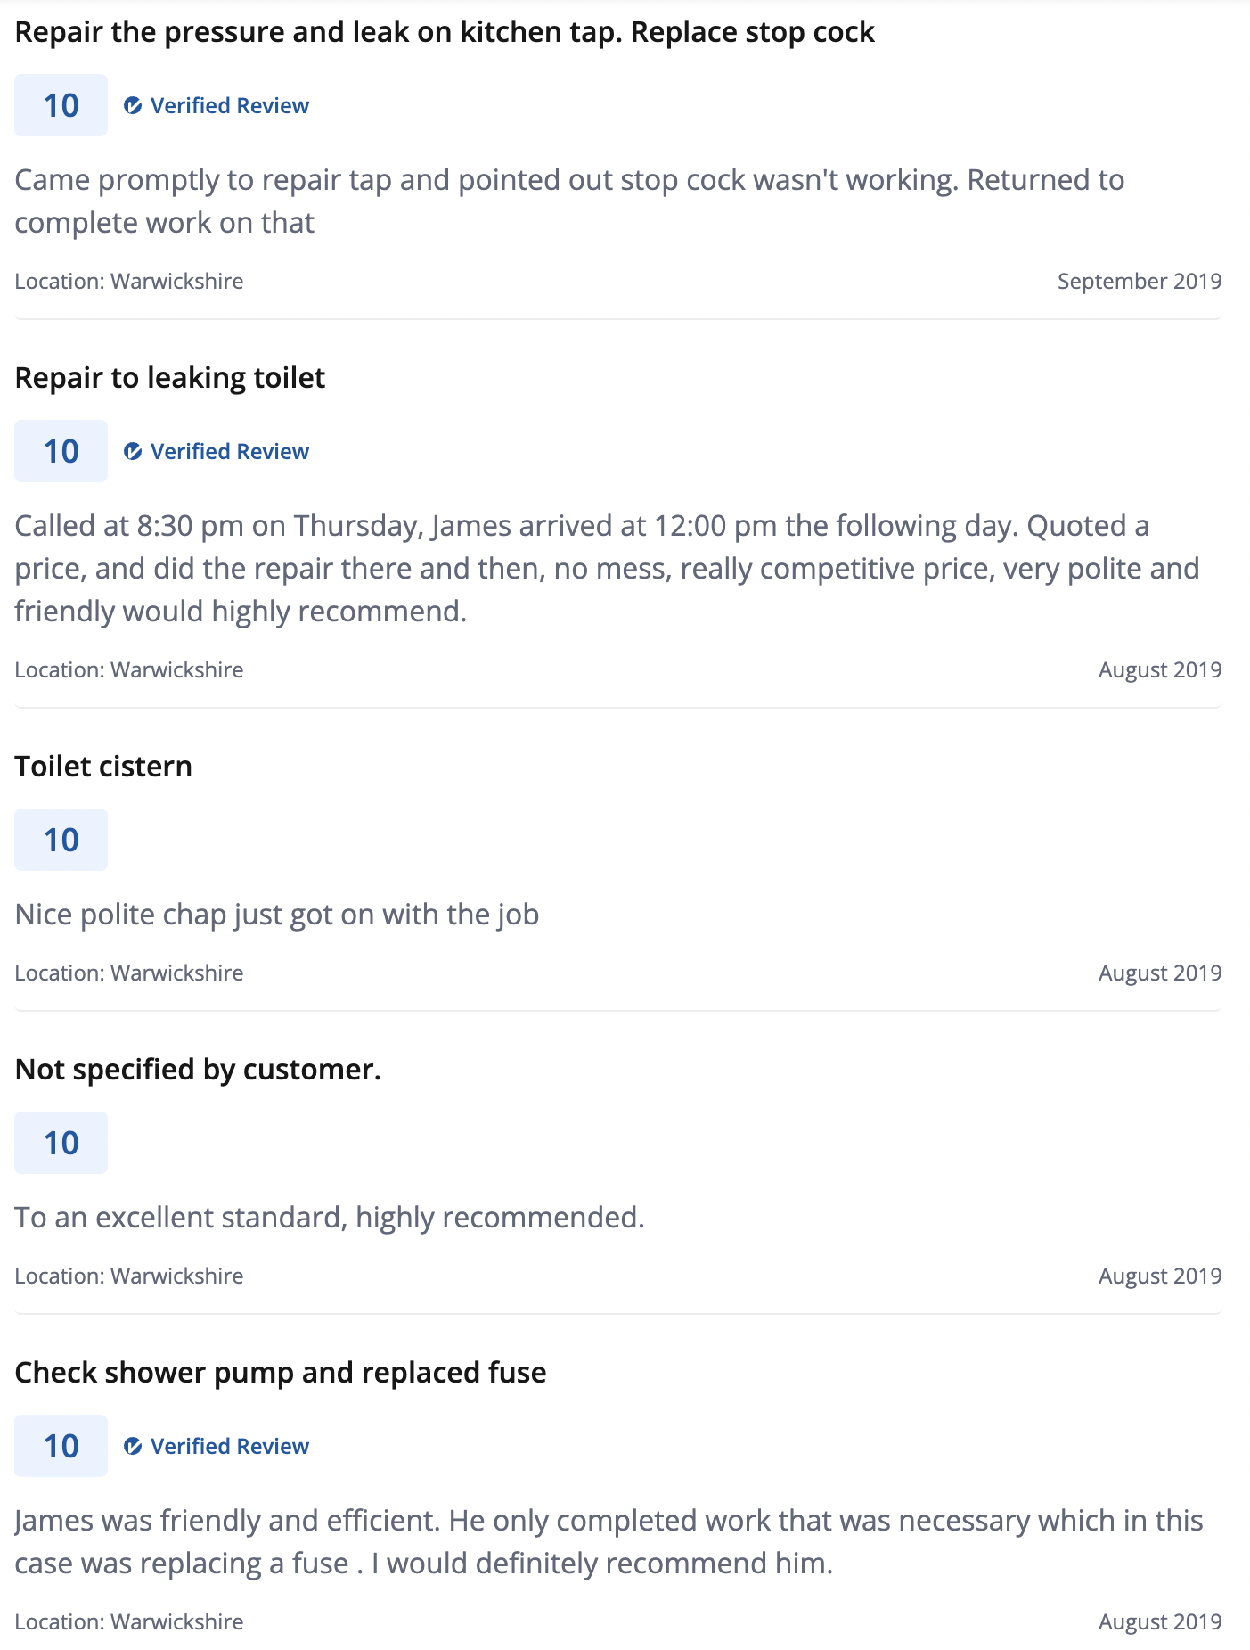
Task: Click verified checkmark icon on shower pump review
Action: [x=133, y=1447]
